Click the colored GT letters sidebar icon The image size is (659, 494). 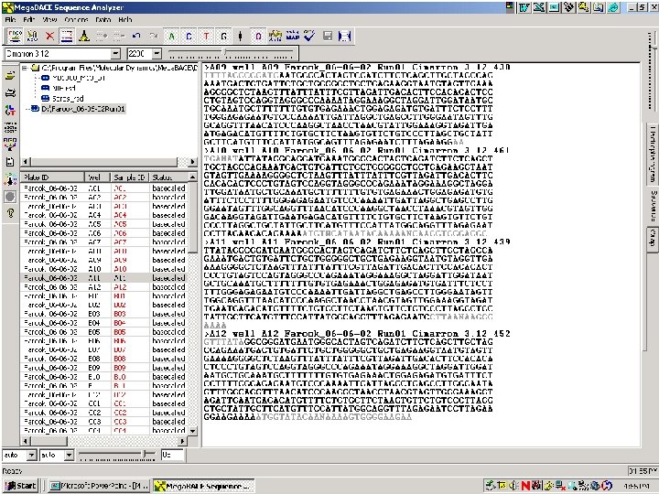pos(10,110)
